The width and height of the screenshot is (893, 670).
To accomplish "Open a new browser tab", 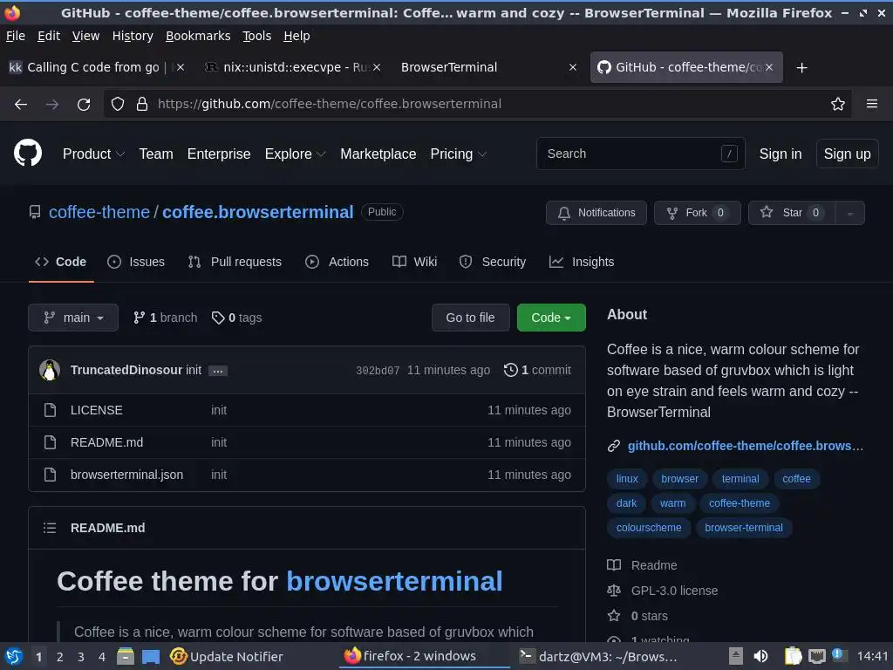I will pyautogui.click(x=802, y=68).
